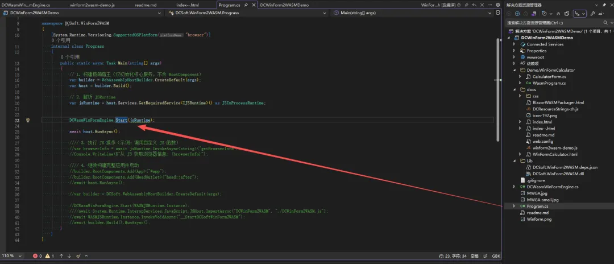This screenshot has height=264, width=614.
Task: Click LF line ending indicator
Action: click(485, 256)
